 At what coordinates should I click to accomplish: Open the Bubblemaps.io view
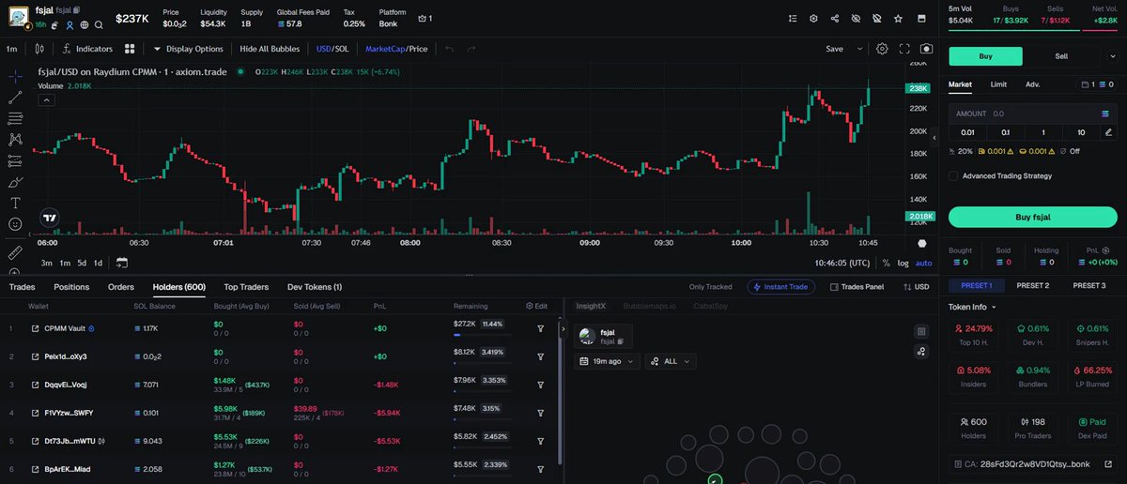[x=648, y=306]
